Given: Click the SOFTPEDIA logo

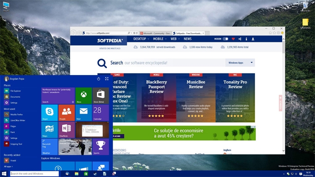Looking at the screenshot, I should tap(110, 41).
